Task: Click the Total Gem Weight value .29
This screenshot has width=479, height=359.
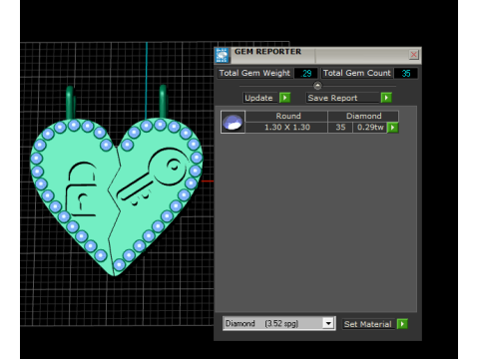Action: click(x=306, y=74)
